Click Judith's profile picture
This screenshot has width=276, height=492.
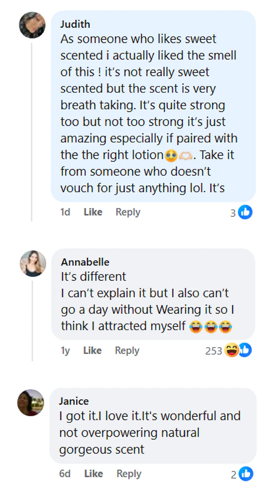click(x=32, y=25)
